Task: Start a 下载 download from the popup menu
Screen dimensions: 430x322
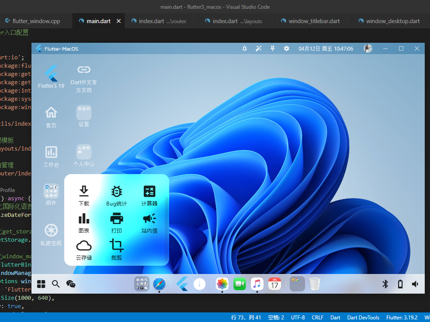Action: coord(83,195)
